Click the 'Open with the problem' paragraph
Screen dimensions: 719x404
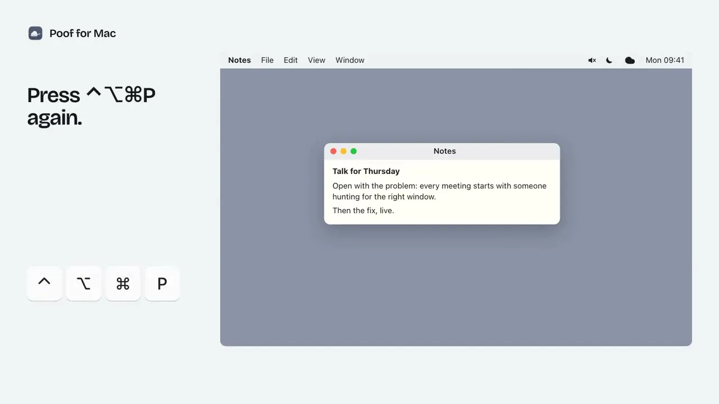(x=439, y=191)
